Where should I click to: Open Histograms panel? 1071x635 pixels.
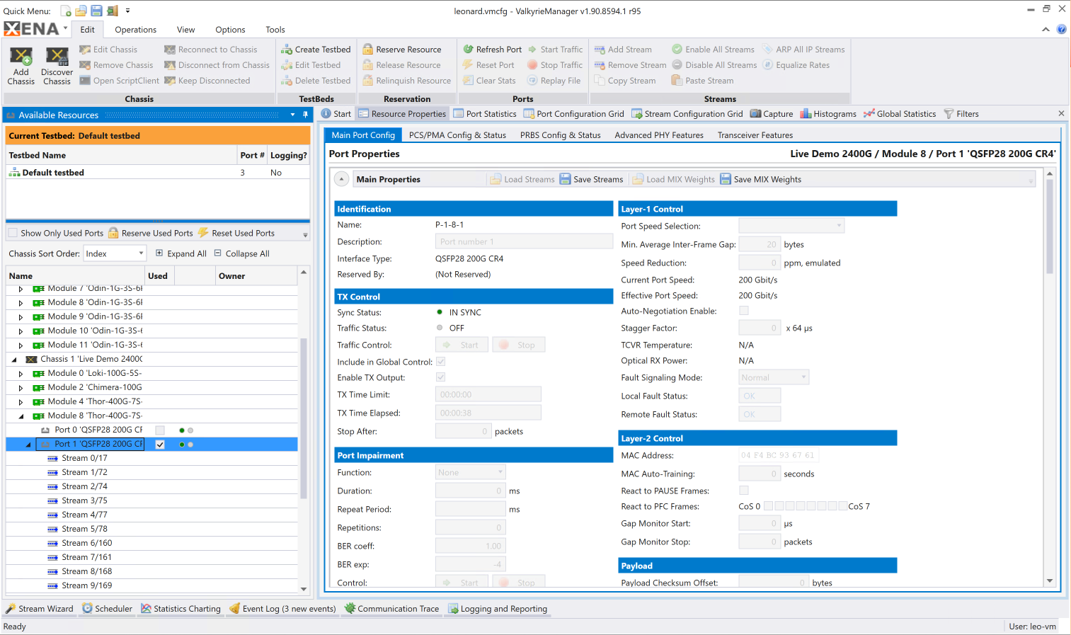pos(827,114)
